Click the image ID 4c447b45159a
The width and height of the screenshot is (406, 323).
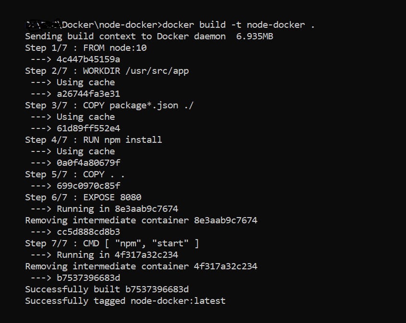point(88,59)
